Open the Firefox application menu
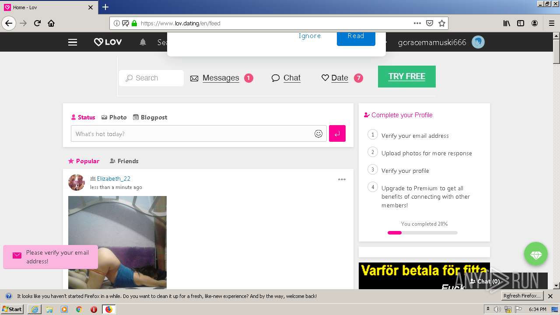This screenshot has width=560, height=315. click(552, 23)
